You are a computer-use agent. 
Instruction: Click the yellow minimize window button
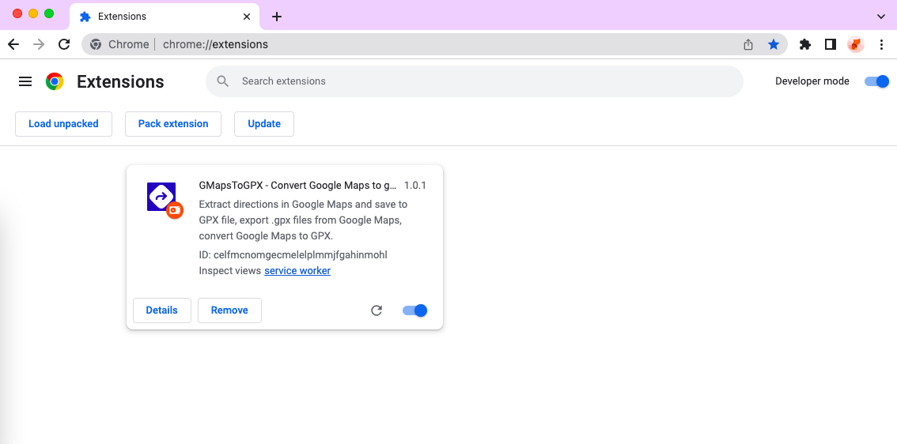click(33, 13)
